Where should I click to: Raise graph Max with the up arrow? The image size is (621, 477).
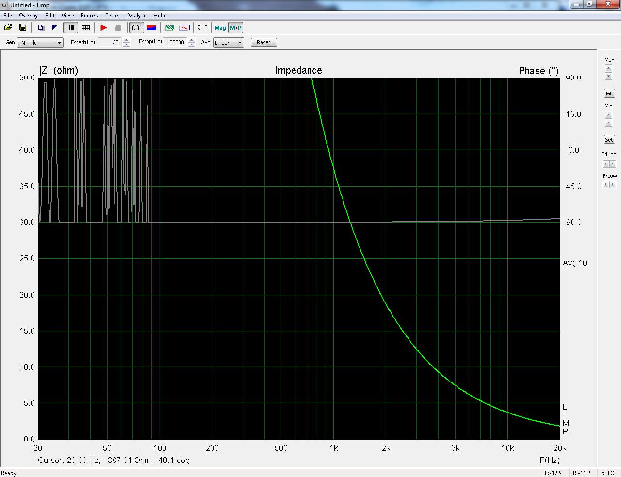(x=608, y=69)
